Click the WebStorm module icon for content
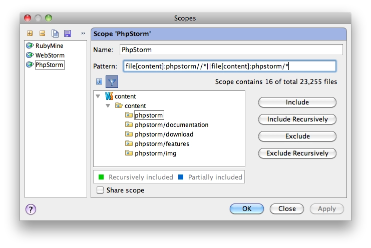The image size is (371, 248). coord(109,96)
